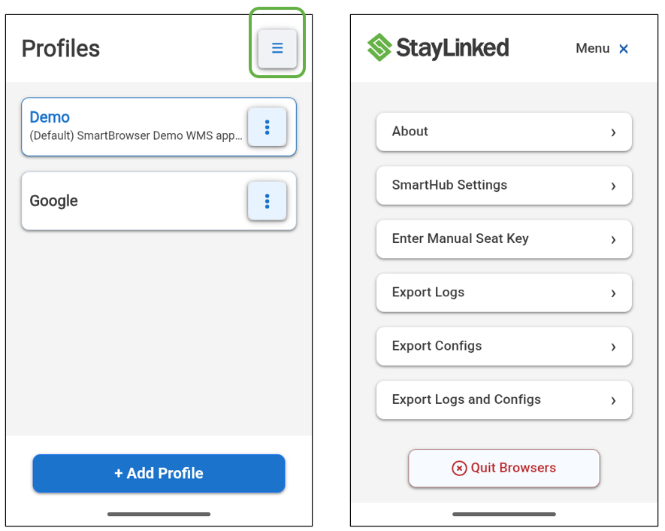Viewport: 665px width, 531px height.
Task: Close the menu with the X icon
Action: point(624,49)
